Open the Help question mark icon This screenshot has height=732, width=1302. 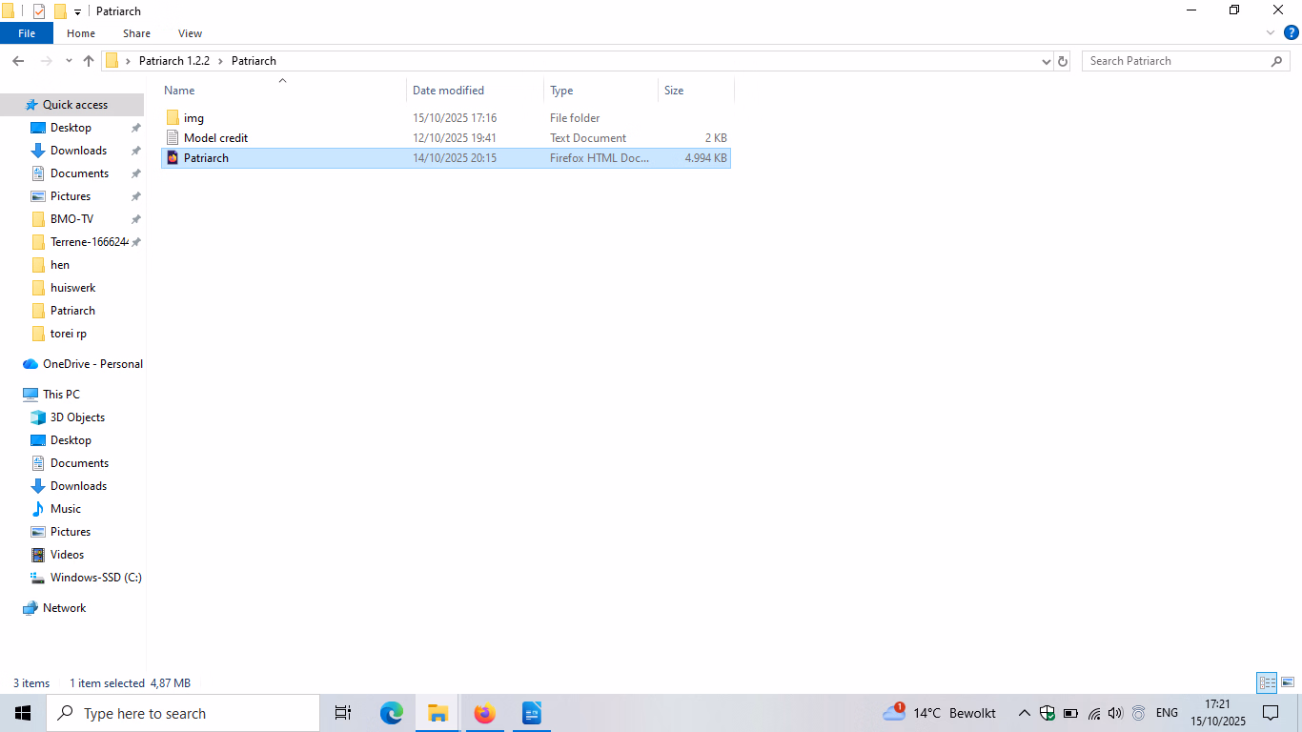pos(1291,32)
